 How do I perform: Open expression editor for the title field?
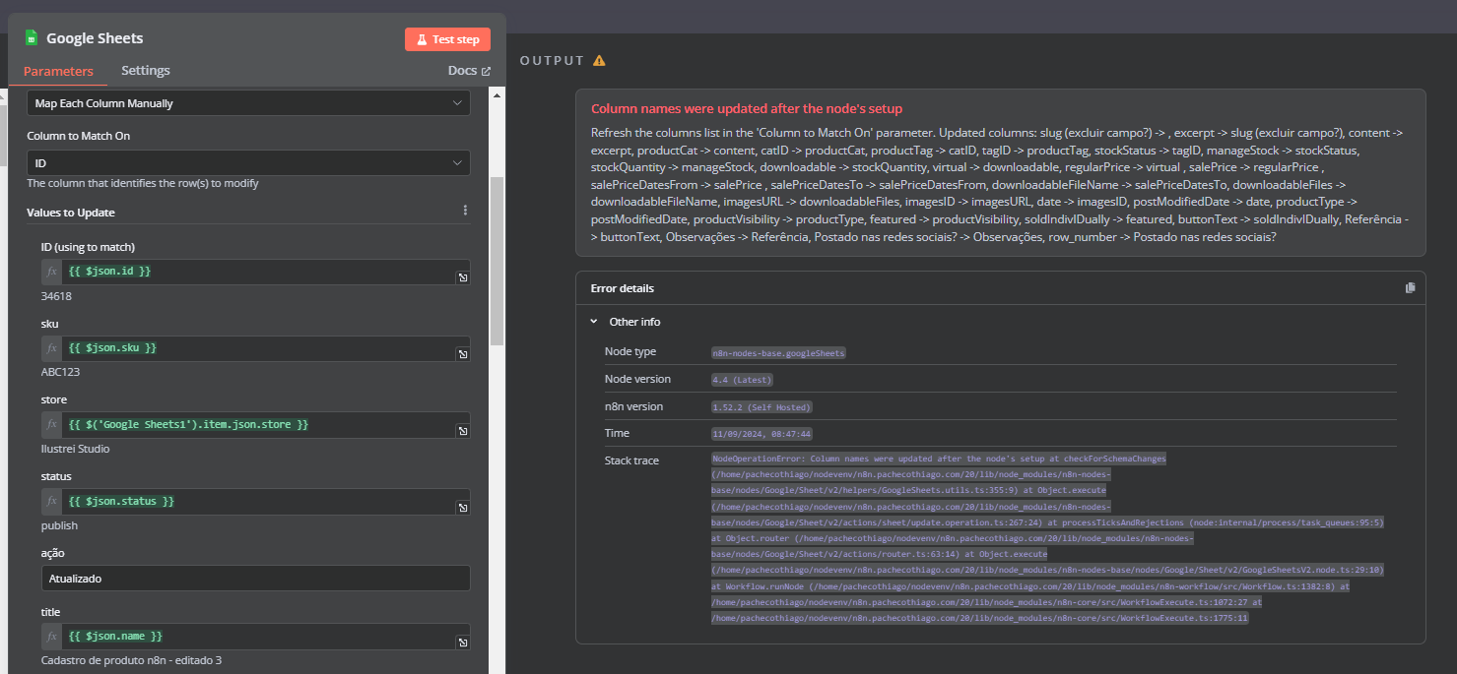tap(462, 643)
